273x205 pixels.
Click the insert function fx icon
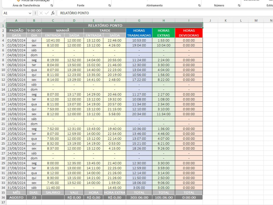tap(53, 13)
